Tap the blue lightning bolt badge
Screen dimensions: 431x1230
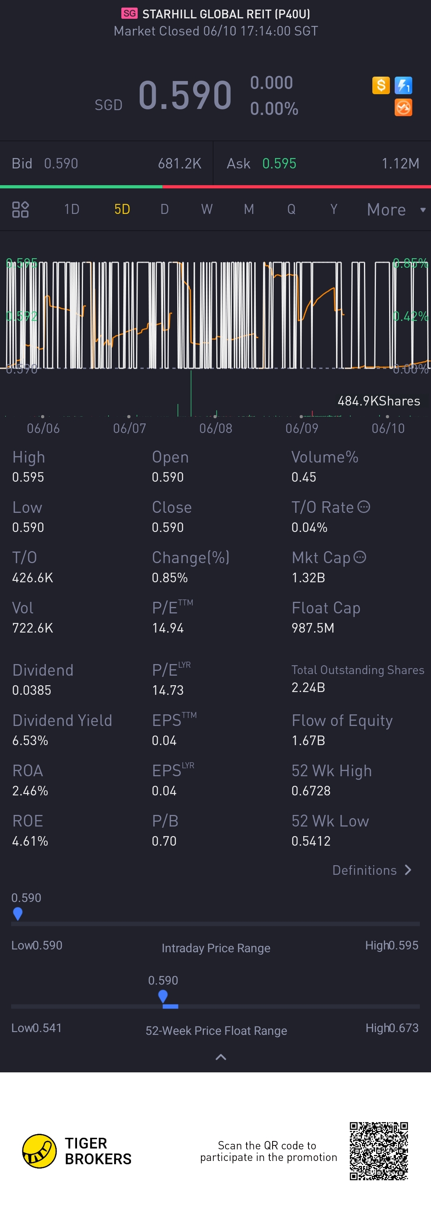[403, 85]
